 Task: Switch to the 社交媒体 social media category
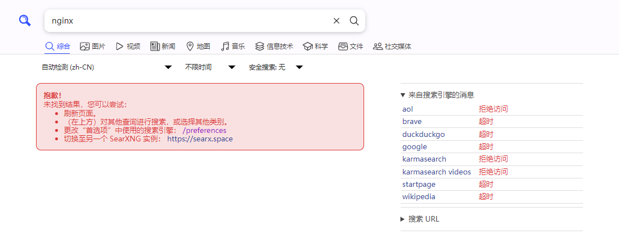point(392,47)
